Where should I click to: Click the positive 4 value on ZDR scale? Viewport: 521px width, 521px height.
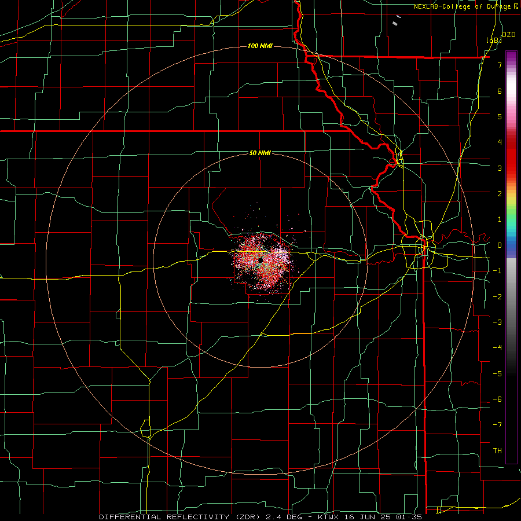point(500,142)
